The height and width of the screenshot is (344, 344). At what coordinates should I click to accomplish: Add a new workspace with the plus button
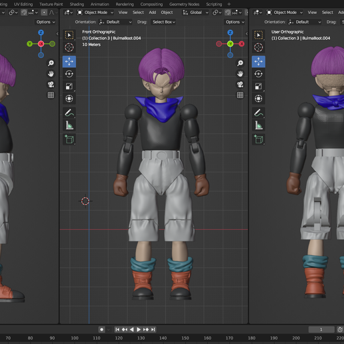[229, 4]
